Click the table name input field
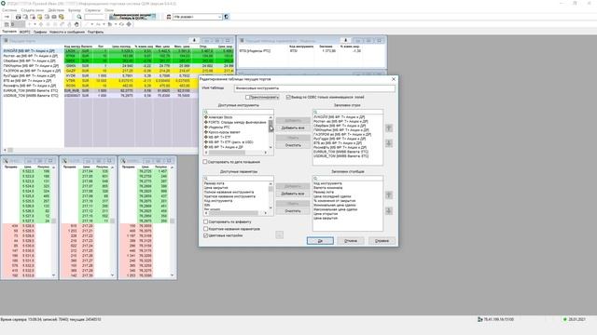Image resolution: width=597 pixels, height=335 pixels. [x=314, y=88]
